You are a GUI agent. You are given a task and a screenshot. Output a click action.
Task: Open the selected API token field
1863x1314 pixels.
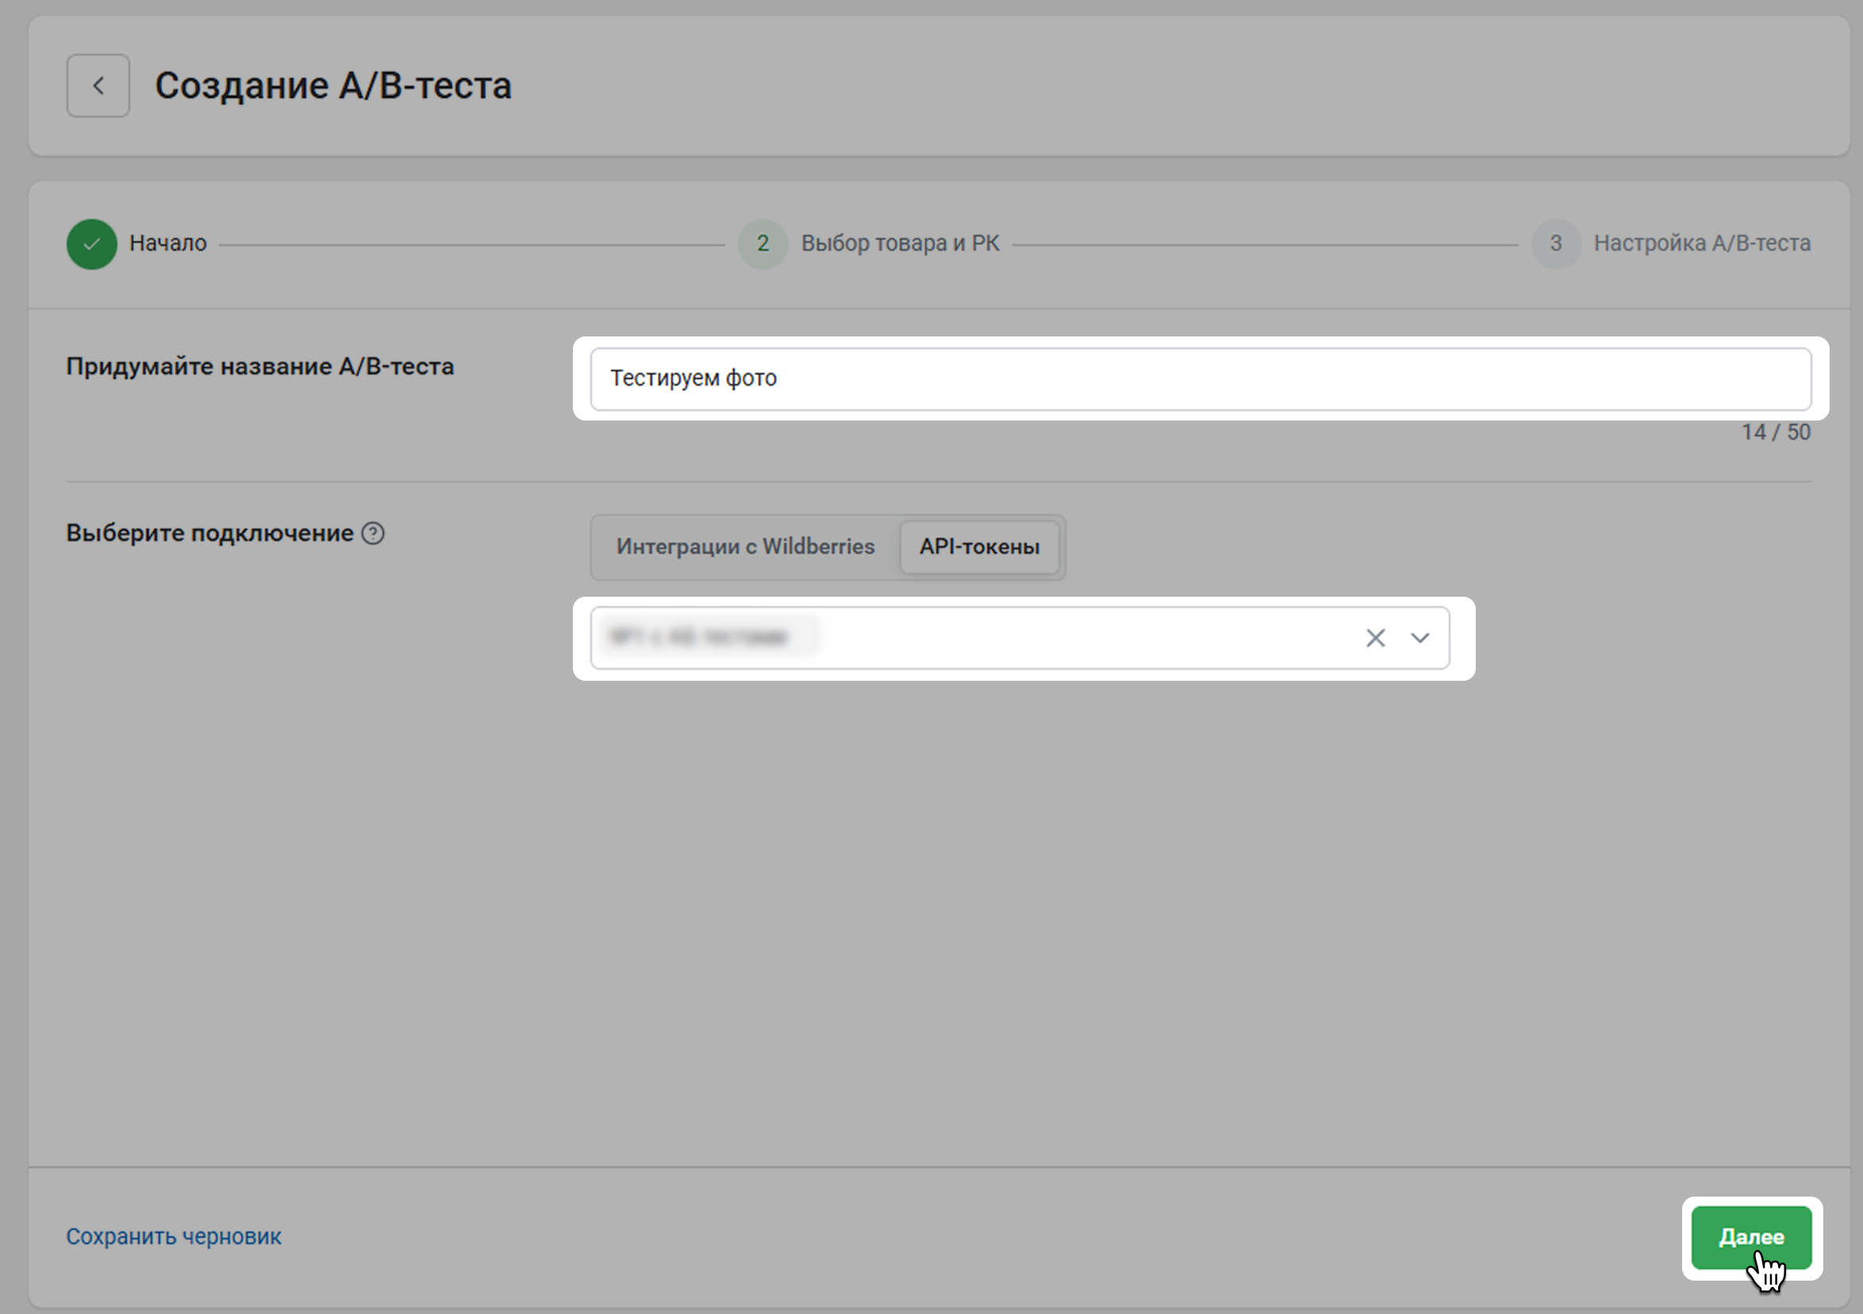point(974,638)
